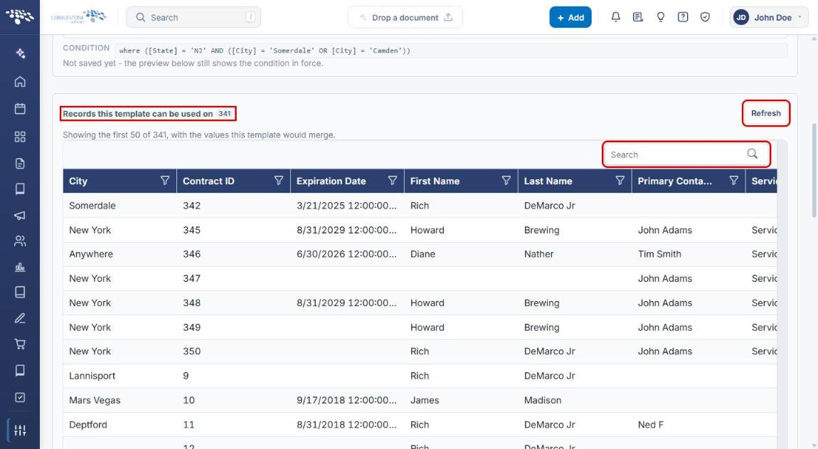Sort by the Contract ID column header
The image size is (818, 449).
[x=208, y=181]
